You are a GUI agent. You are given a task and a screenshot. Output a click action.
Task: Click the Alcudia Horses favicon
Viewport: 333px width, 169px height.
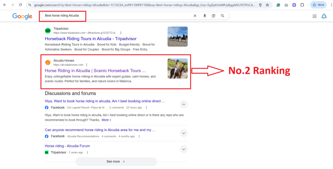pyautogui.click(x=48, y=62)
